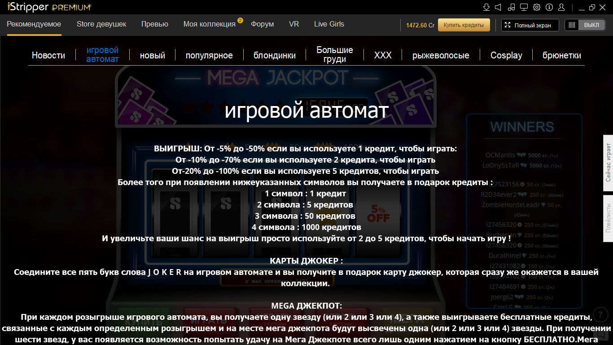613x345 pixels.
Task: Switch to the Моя коллекция tab
Action: click(209, 24)
